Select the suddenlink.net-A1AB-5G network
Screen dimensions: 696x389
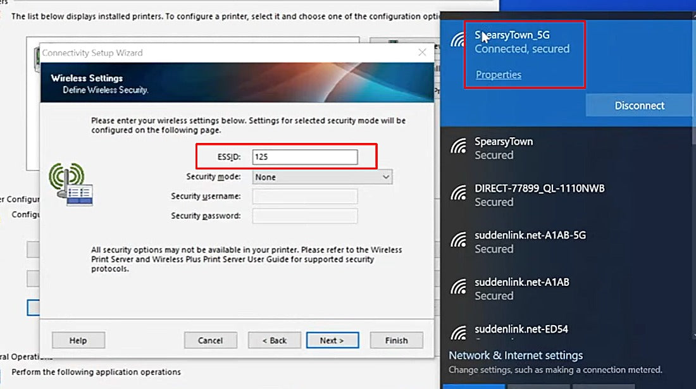566,242
